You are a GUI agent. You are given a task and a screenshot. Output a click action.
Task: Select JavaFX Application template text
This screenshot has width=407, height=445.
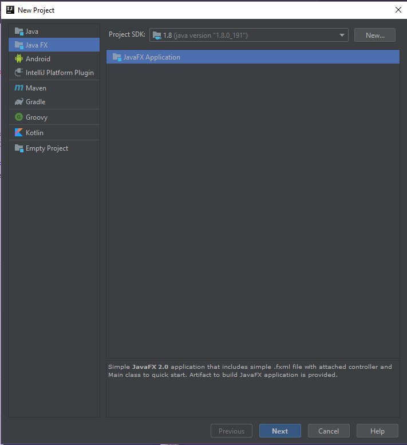click(152, 57)
